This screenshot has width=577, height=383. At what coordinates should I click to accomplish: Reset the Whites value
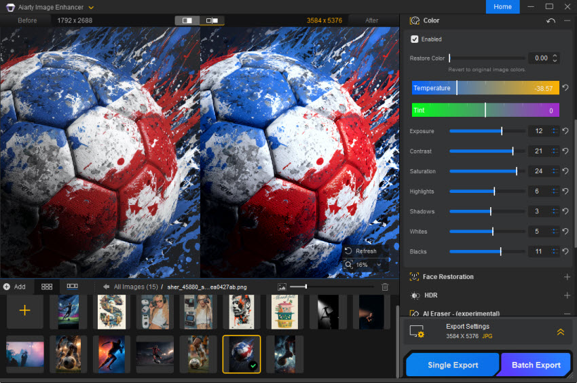click(565, 232)
